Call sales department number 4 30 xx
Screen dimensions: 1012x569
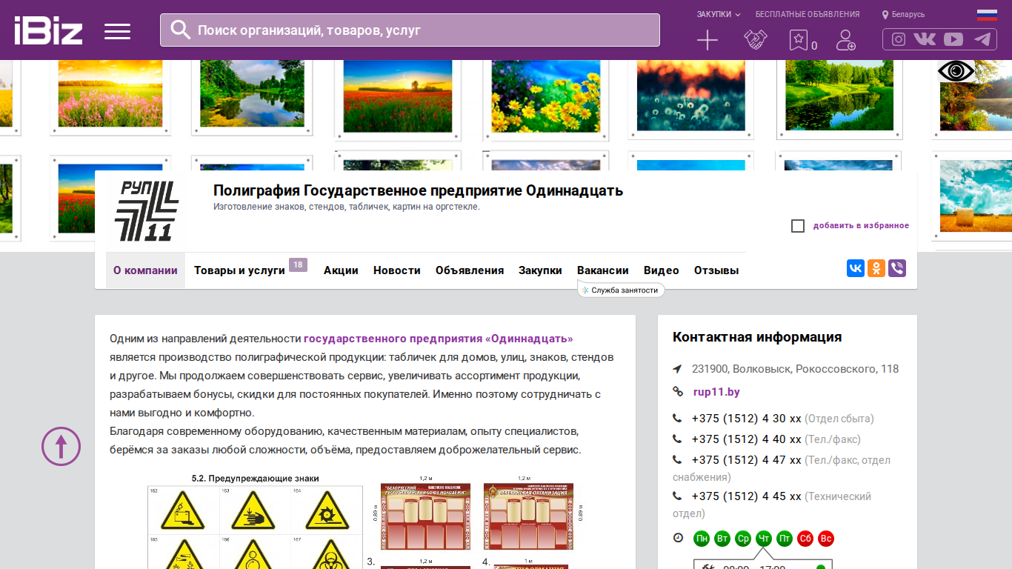[747, 419]
